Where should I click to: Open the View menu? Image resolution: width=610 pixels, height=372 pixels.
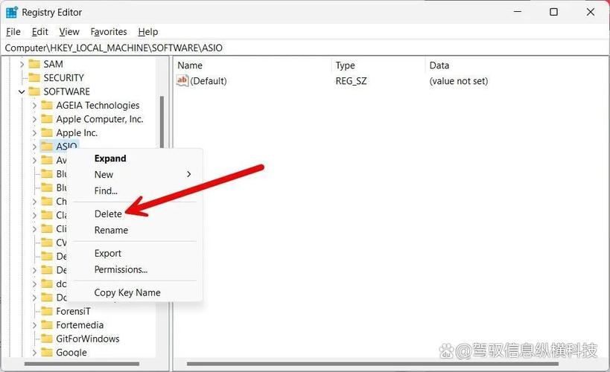click(x=69, y=31)
